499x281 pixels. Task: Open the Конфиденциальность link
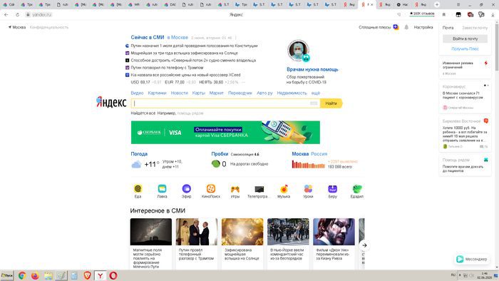point(49,27)
